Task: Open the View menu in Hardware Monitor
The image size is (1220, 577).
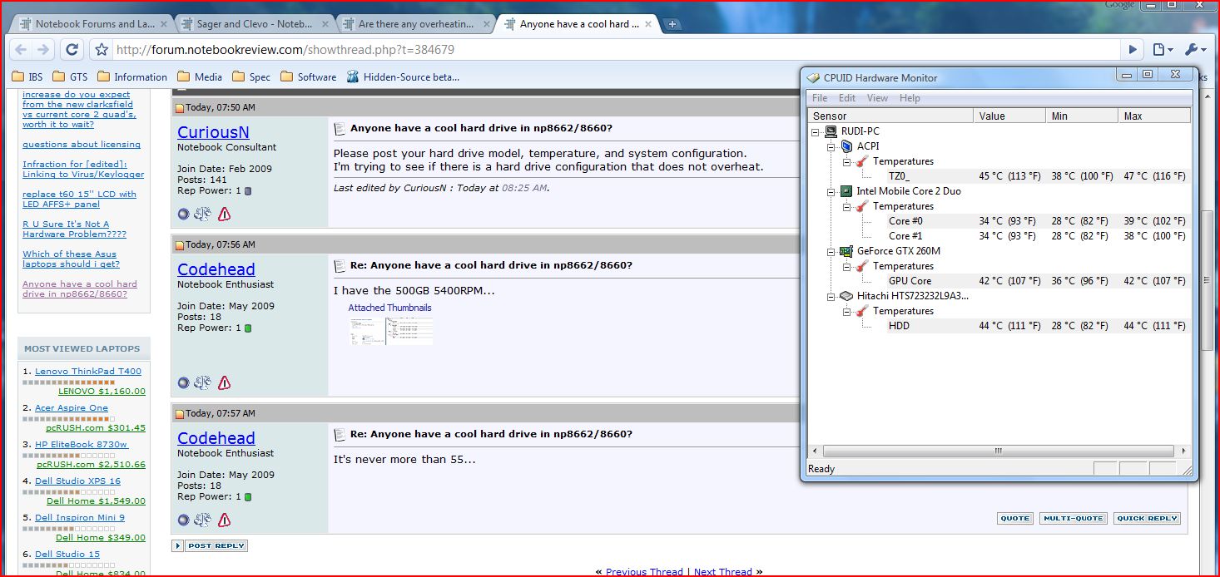Action: [x=878, y=98]
